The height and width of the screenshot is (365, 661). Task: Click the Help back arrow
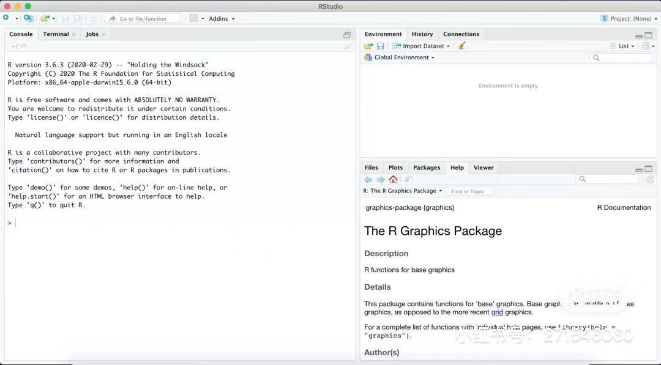click(368, 179)
